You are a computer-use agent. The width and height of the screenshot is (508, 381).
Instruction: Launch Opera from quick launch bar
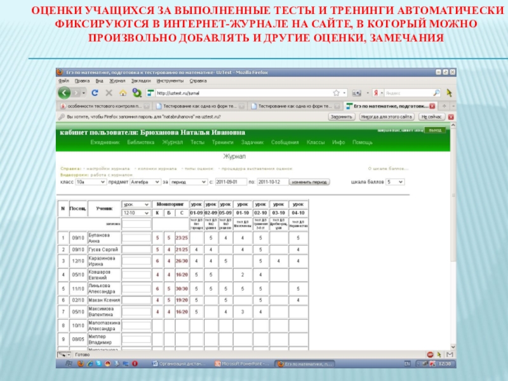(x=135, y=363)
